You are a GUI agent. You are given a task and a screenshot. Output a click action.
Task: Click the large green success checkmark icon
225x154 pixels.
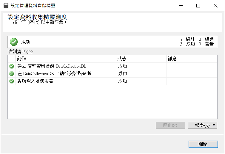point(14,42)
